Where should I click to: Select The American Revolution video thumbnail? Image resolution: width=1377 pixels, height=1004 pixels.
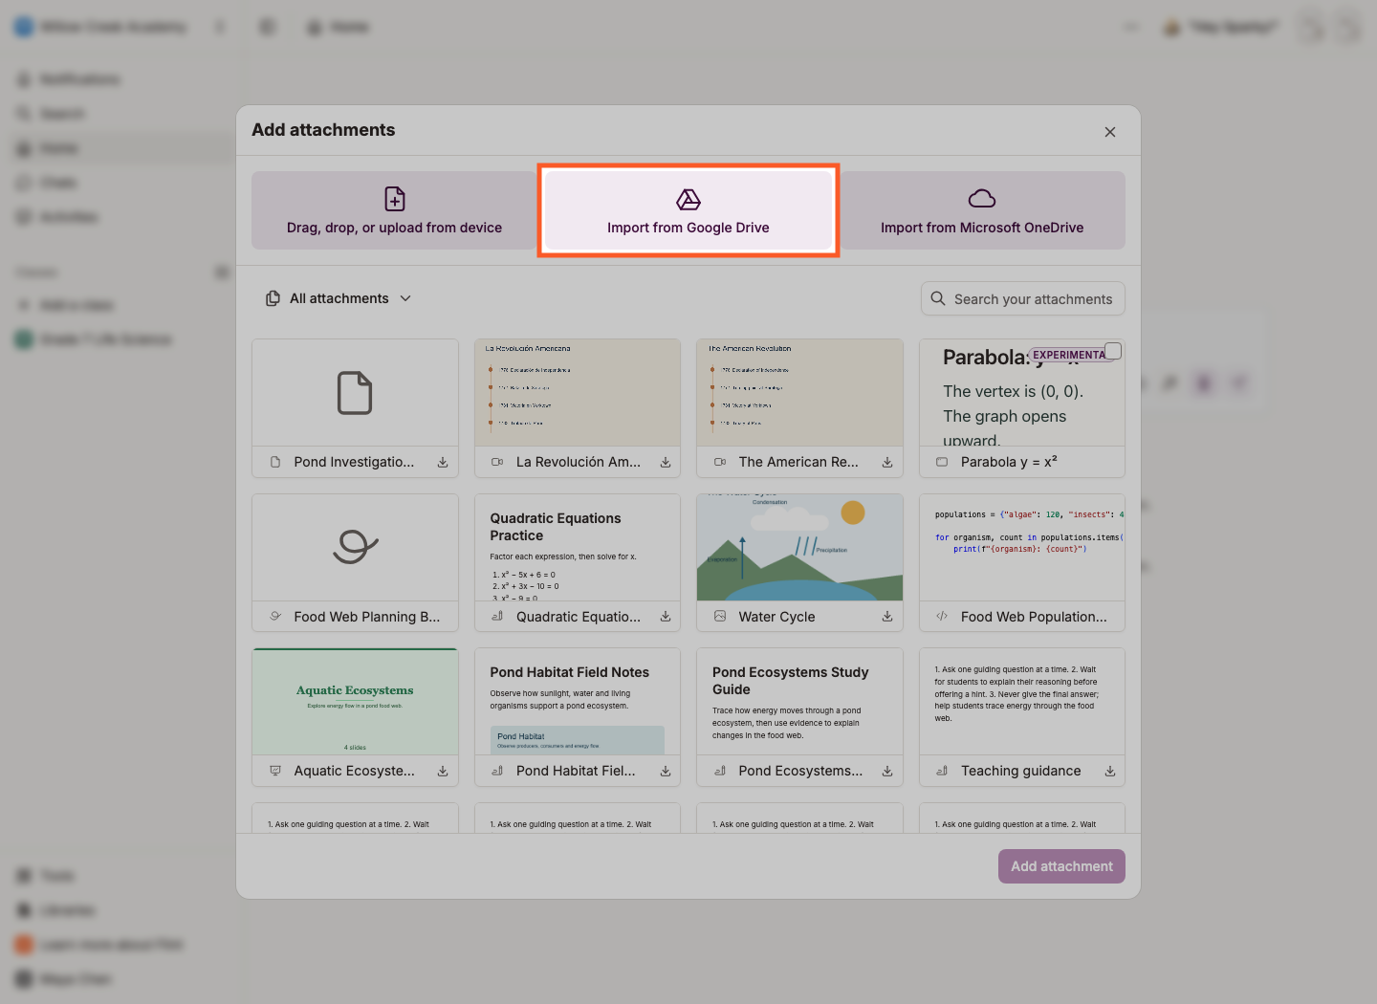click(800, 393)
